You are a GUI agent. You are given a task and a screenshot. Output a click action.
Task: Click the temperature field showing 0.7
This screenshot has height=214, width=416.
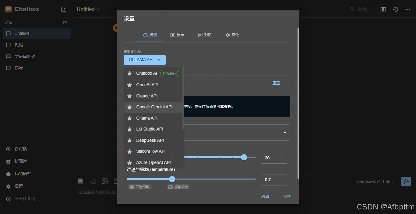pyautogui.click(x=274, y=180)
